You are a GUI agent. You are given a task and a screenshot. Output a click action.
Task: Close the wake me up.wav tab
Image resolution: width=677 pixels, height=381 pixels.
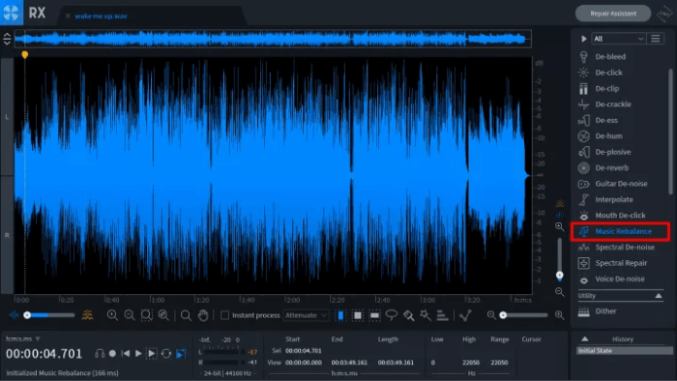[x=68, y=16]
